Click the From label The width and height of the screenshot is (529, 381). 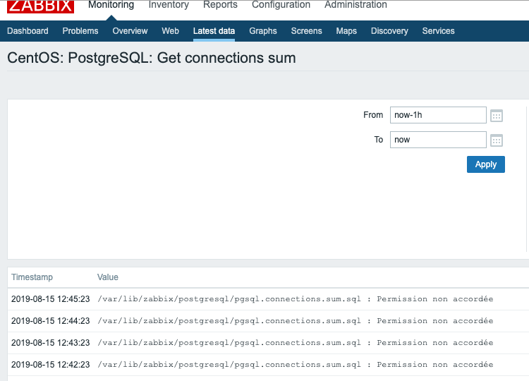click(373, 115)
